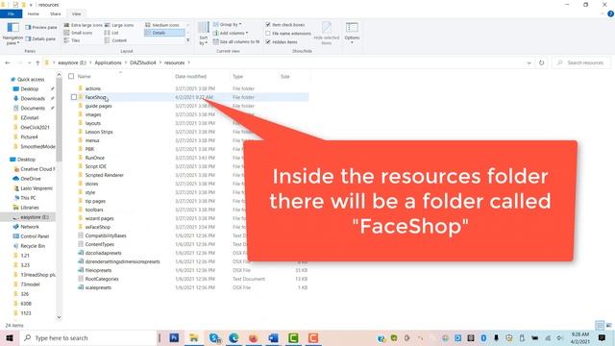
Task: Click the Search resources field
Action: click(x=581, y=62)
